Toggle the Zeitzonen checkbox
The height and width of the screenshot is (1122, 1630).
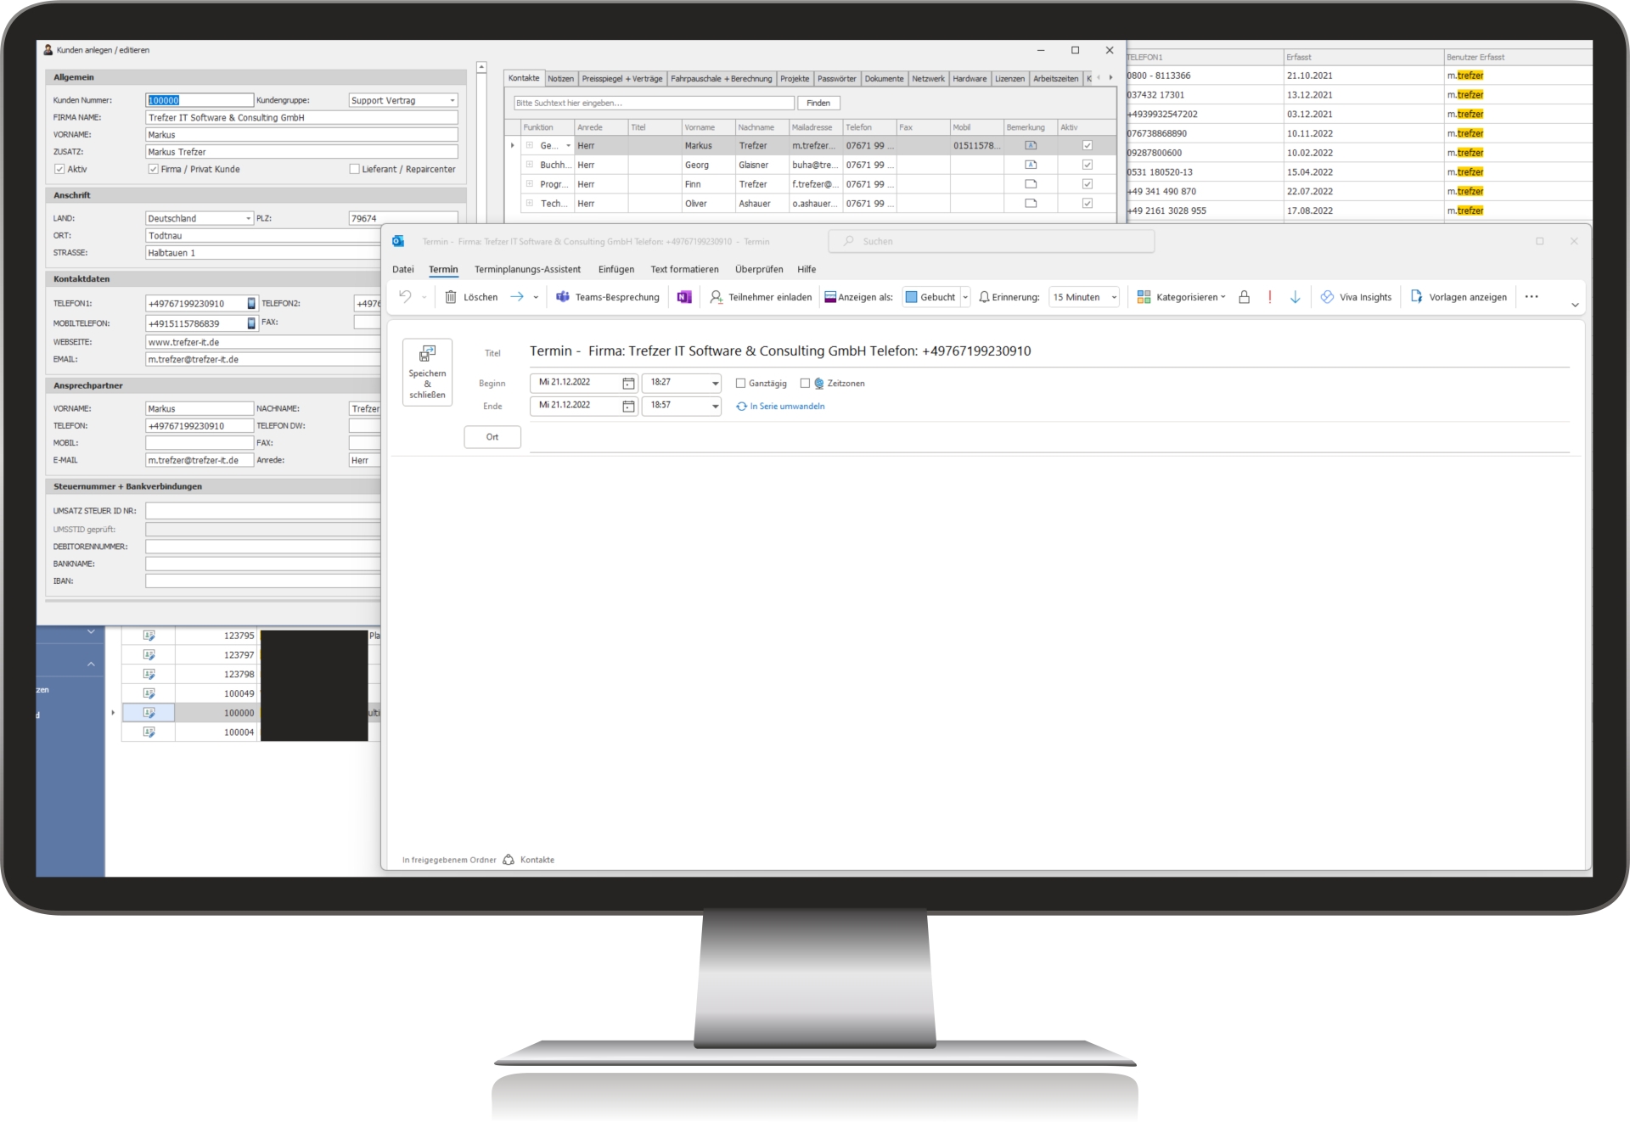click(x=805, y=384)
